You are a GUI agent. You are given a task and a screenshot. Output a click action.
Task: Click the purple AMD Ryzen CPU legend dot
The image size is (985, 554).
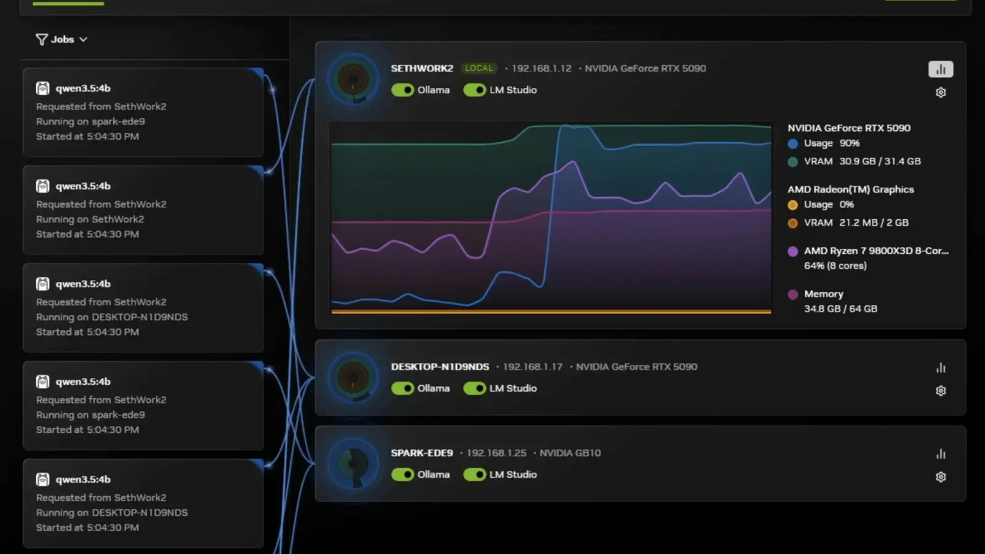click(793, 251)
